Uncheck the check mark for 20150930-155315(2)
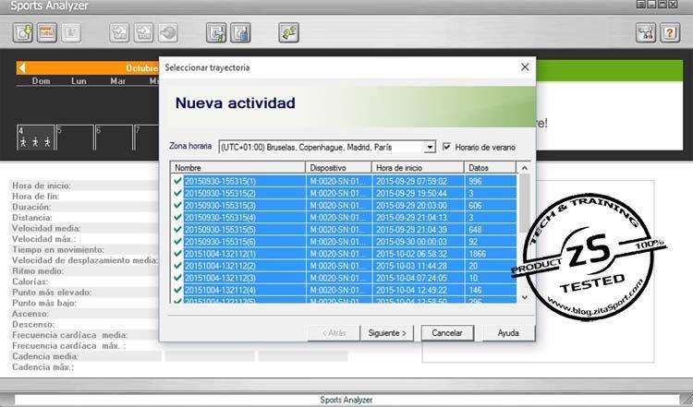Viewport: 693px width, 407px height. 177,193
